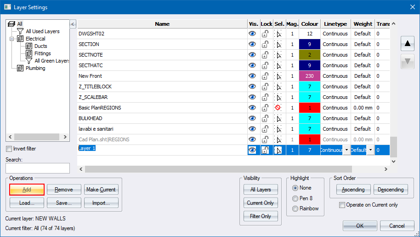Sort by the Name column header
The width and height of the screenshot is (420, 237).
162,24
